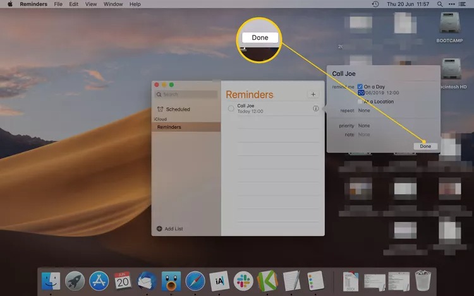This screenshot has width=474, height=296.
Task: Open the priority None dropdown
Action: 364,126
